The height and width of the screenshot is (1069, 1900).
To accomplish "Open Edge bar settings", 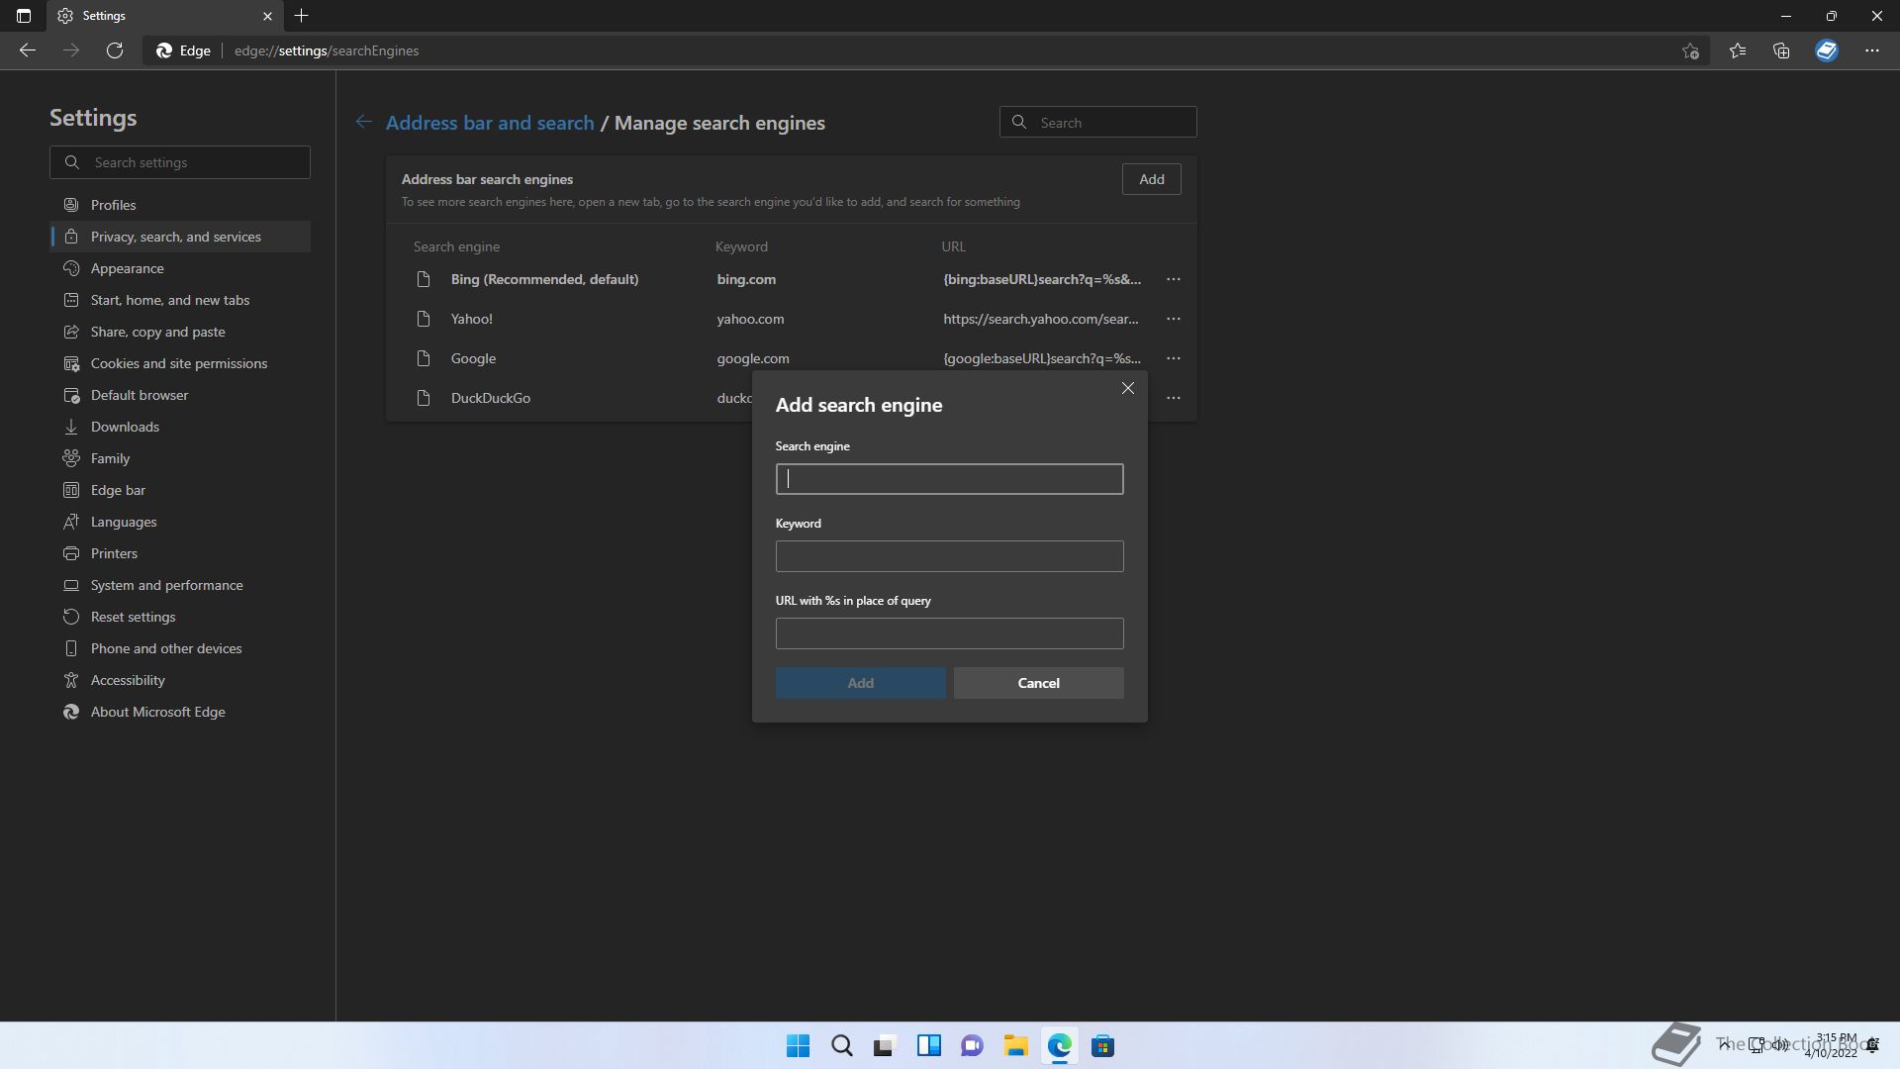I will coord(180,490).
